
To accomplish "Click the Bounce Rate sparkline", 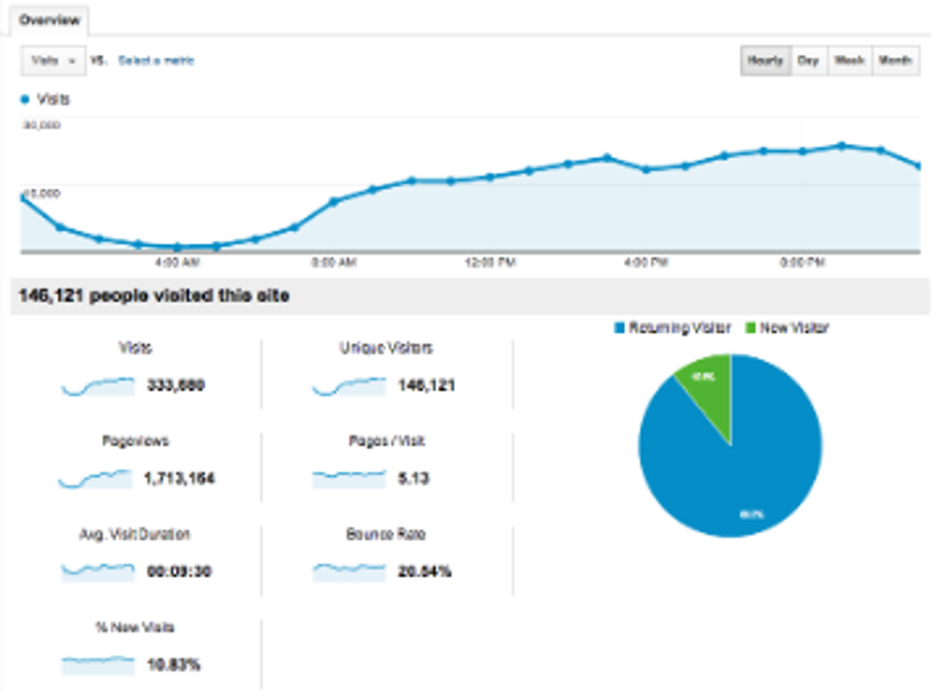I will point(349,571).
